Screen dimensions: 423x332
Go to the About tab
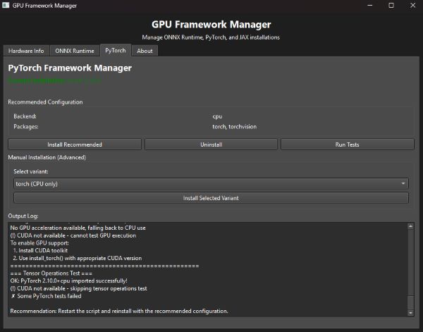tap(145, 51)
